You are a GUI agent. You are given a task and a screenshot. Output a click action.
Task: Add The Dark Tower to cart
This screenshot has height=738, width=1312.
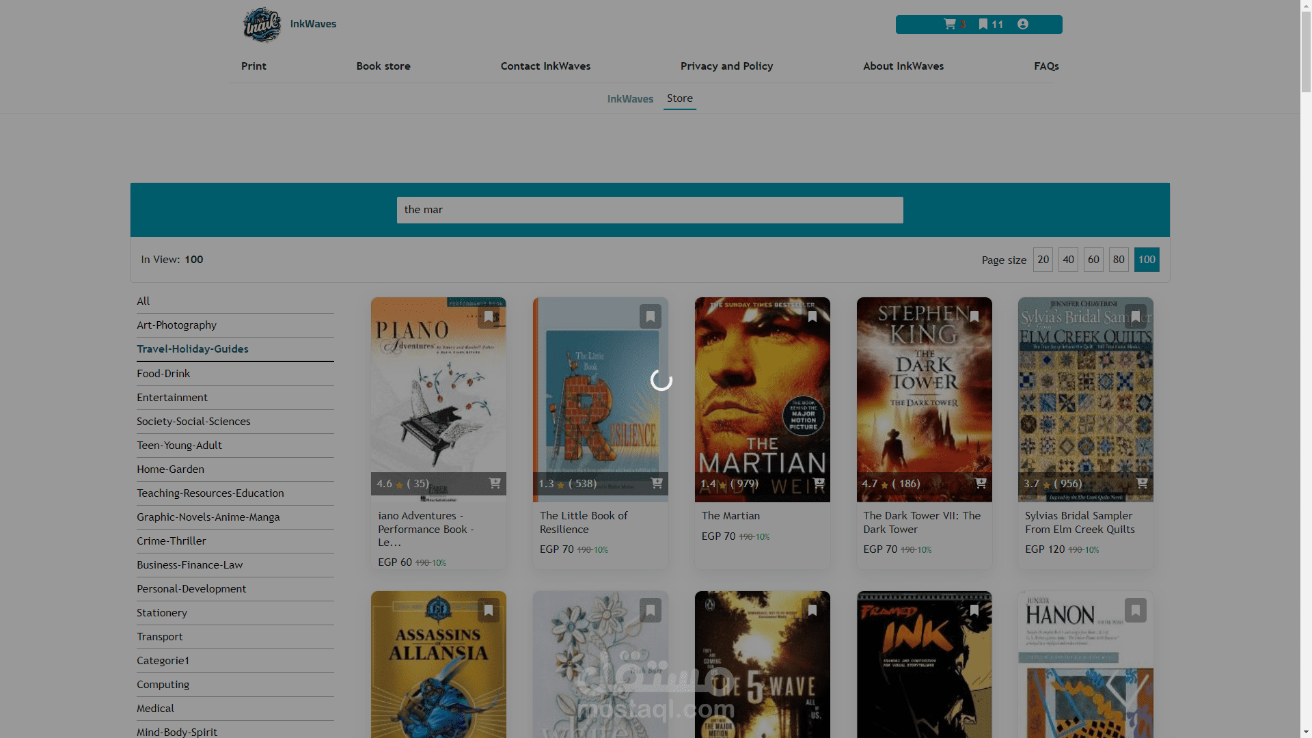coord(981,483)
